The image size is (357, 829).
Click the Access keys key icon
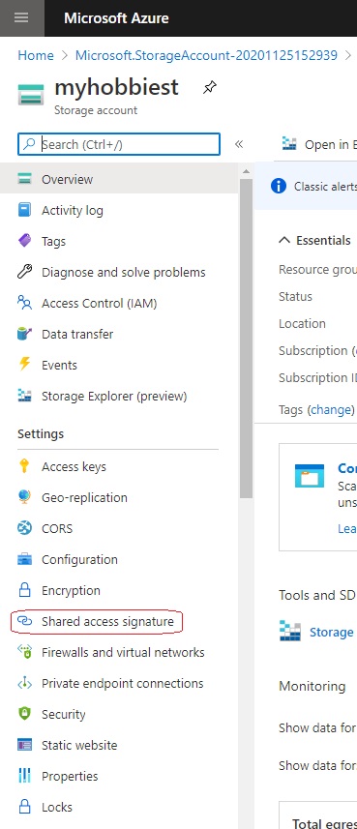point(24,466)
